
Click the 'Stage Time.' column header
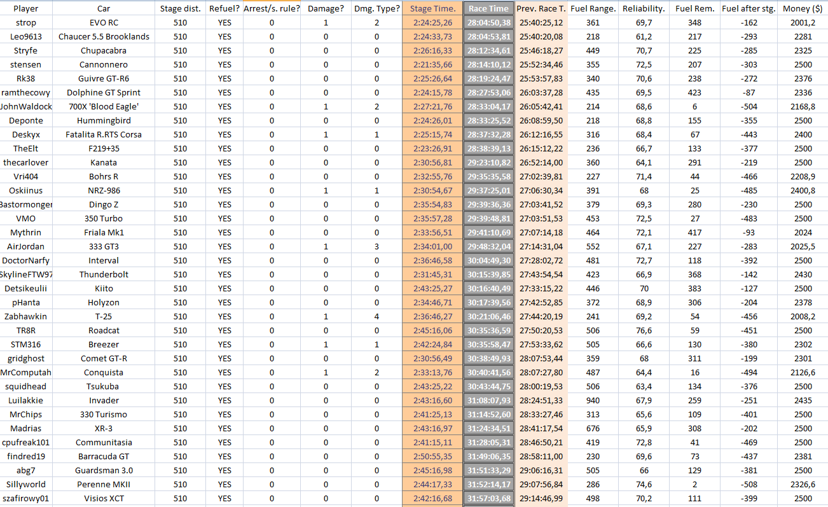click(433, 9)
